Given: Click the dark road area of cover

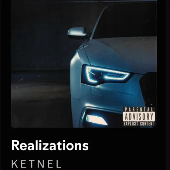Looking at the screenshot, I should (x=40, y=97).
